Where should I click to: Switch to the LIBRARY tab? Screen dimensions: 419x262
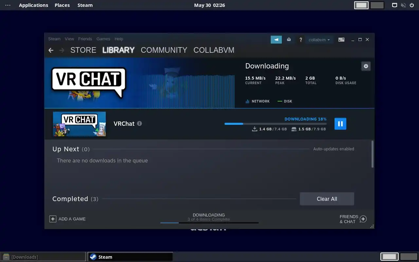[118, 50]
